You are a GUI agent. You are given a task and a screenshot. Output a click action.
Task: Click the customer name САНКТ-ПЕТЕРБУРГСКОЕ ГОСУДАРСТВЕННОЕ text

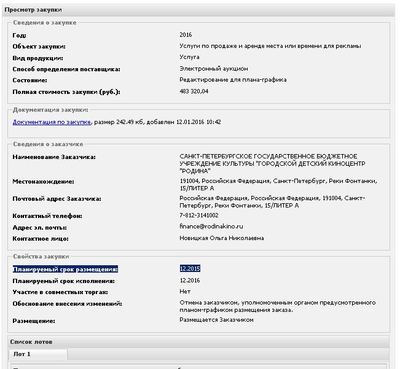[272, 163]
